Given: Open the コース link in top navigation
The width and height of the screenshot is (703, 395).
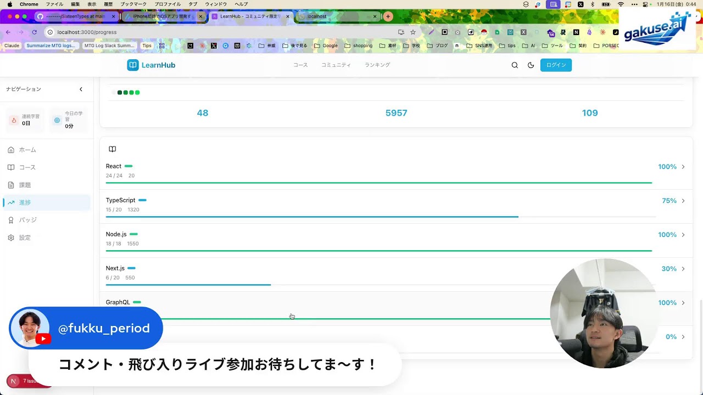Looking at the screenshot, I should tap(300, 65).
